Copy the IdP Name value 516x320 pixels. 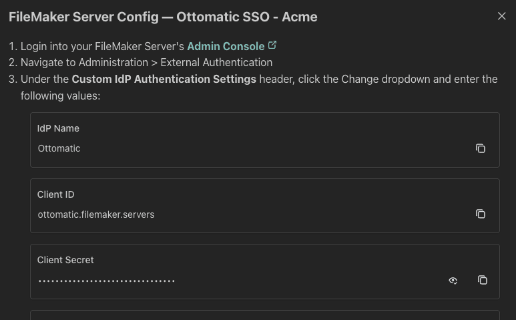click(x=480, y=148)
